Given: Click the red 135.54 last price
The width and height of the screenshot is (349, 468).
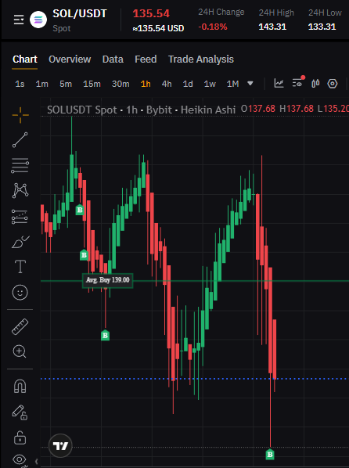Looking at the screenshot, I should click(151, 14).
